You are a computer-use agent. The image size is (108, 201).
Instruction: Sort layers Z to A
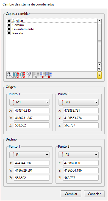[23, 75]
